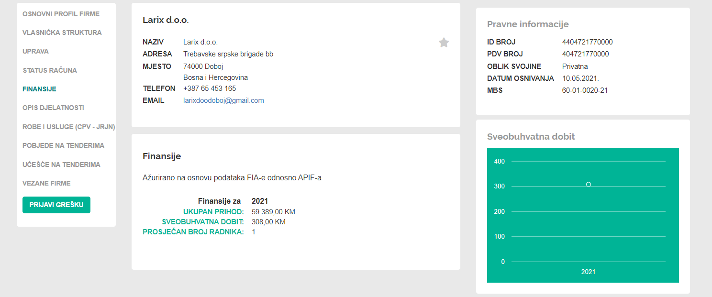Open Osnovni profil firme section
Viewport: 712px width, 297px height.
(61, 14)
